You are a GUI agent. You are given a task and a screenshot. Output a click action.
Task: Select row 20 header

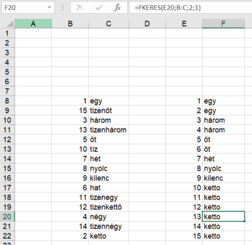point(7,217)
